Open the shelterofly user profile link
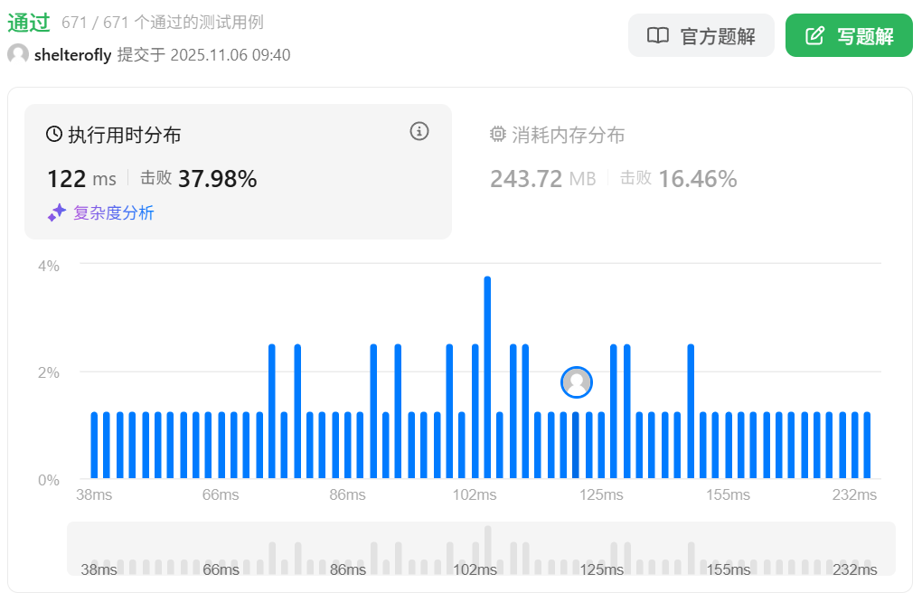Viewport: 922px width, 602px height. click(72, 55)
